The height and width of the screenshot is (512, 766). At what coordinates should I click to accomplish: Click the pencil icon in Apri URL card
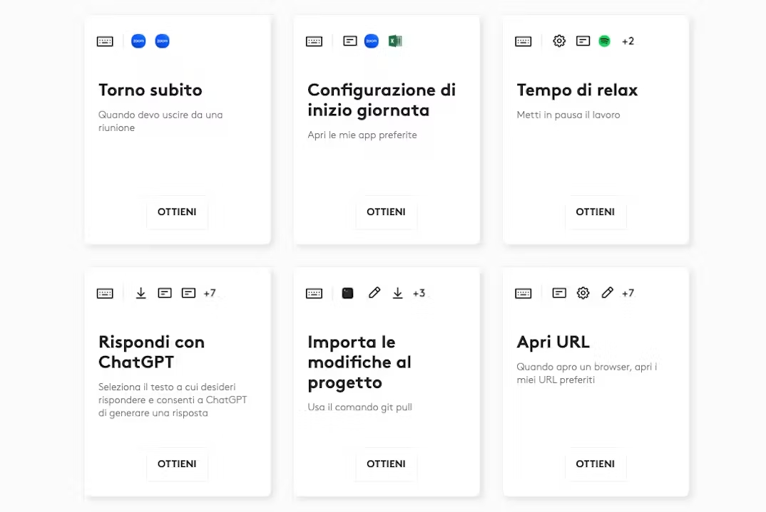(607, 293)
